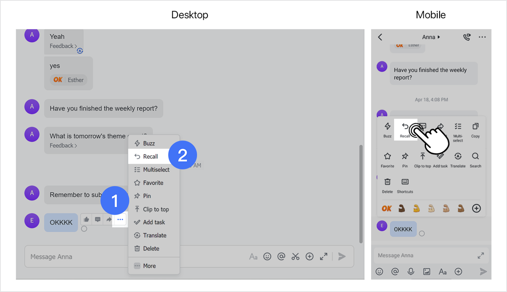Expand the desktop message input box
This screenshot has width=507, height=292.
click(324, 257)
